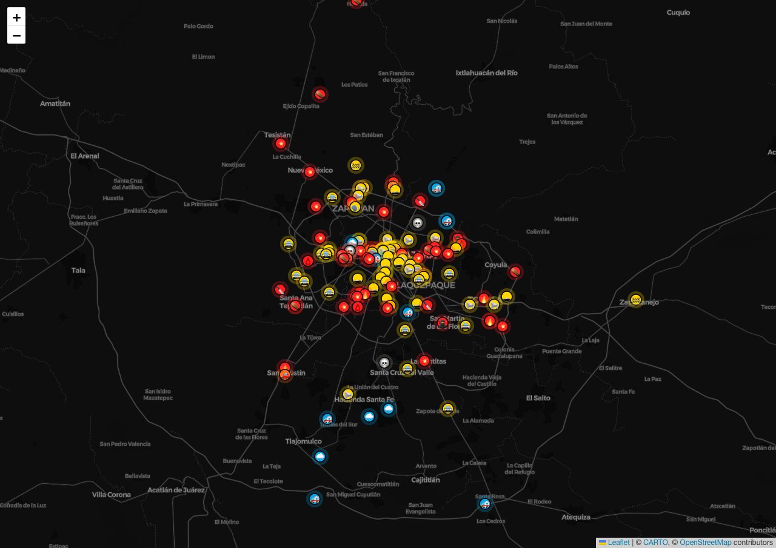Select the explosion marker right of Zapopan label
This screenshot has width=776, height=548.
pyautogui.click(x=383, y=212)
